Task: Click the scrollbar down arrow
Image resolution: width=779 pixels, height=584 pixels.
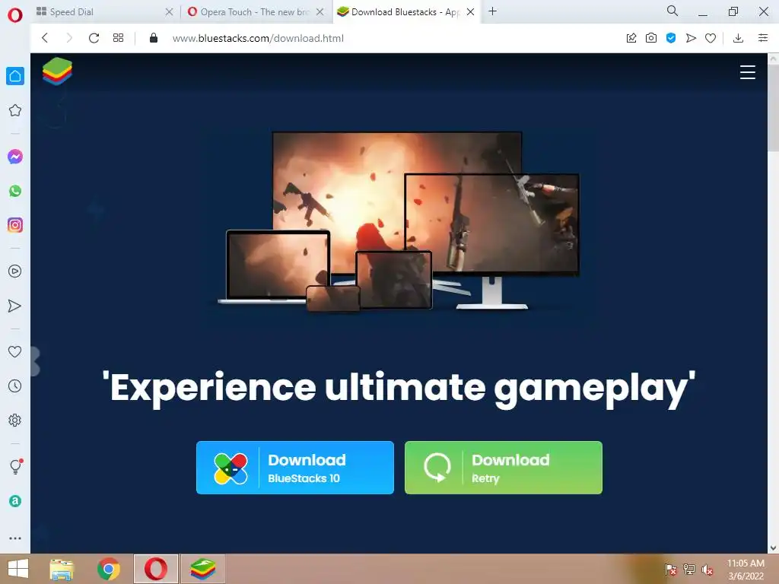Action: click(773, 547)
